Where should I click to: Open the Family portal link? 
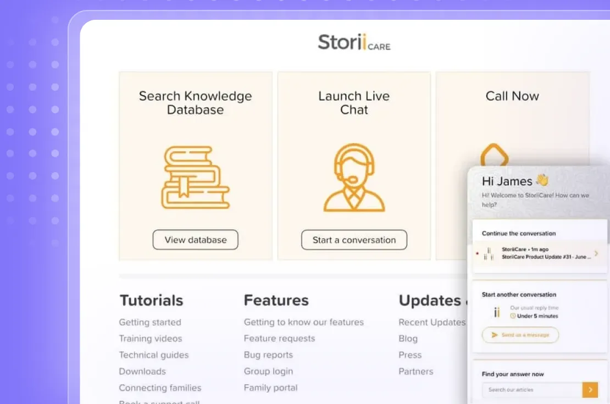pos(271,388)
